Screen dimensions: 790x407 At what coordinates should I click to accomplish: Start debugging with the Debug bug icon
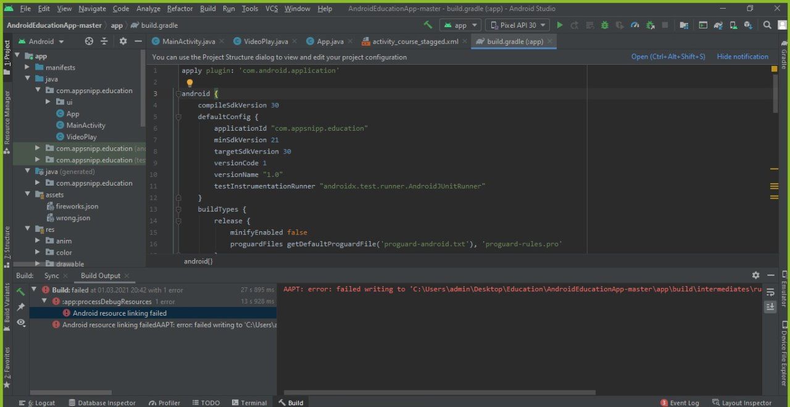point(604,25)
